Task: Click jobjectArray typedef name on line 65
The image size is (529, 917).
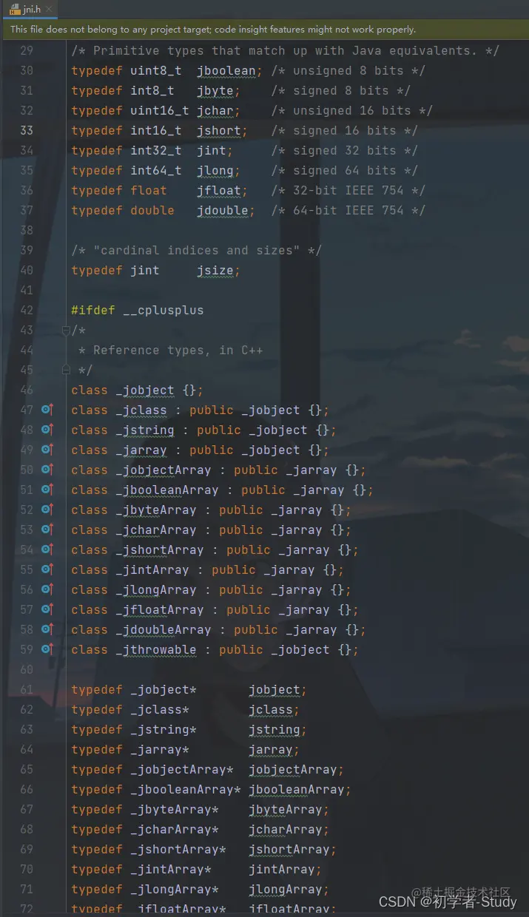Action: click(x=293, y=770)
